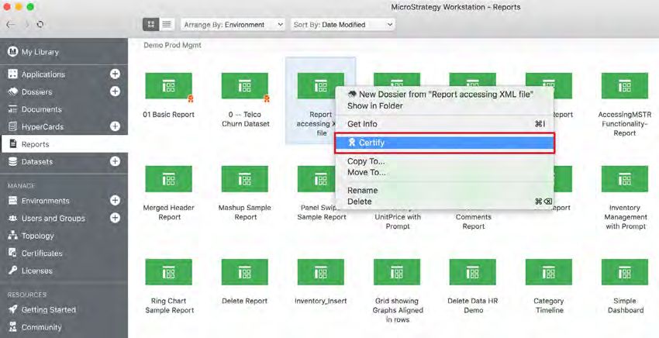Switch to grid view
659x338 pixels.
click(x=151, y=24)
